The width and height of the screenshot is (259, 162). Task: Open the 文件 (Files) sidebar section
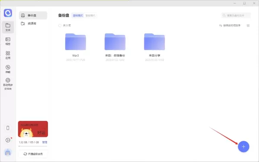pyautogui.click(x=8, y=27)
